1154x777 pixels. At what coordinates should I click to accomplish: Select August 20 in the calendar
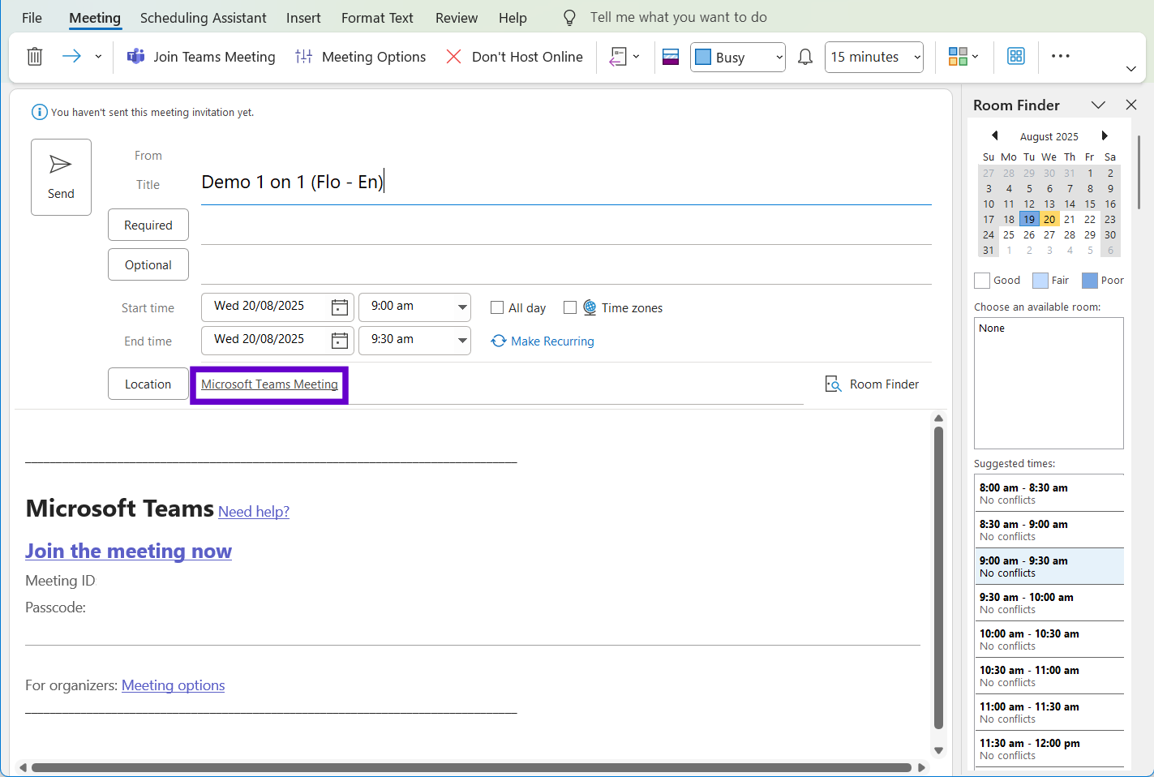[x=1049, y=219]
